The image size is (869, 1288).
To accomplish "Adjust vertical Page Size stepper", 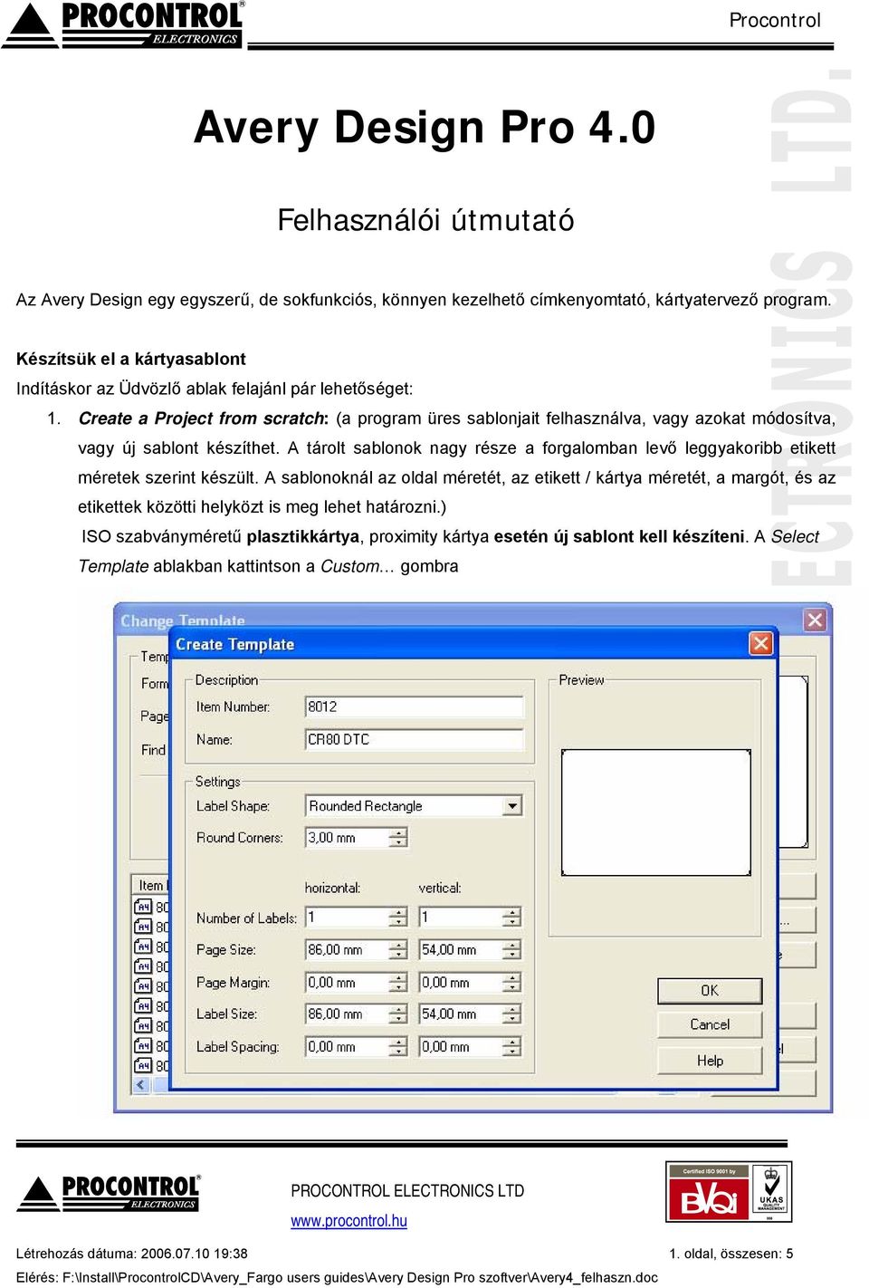I will [512, 950].
